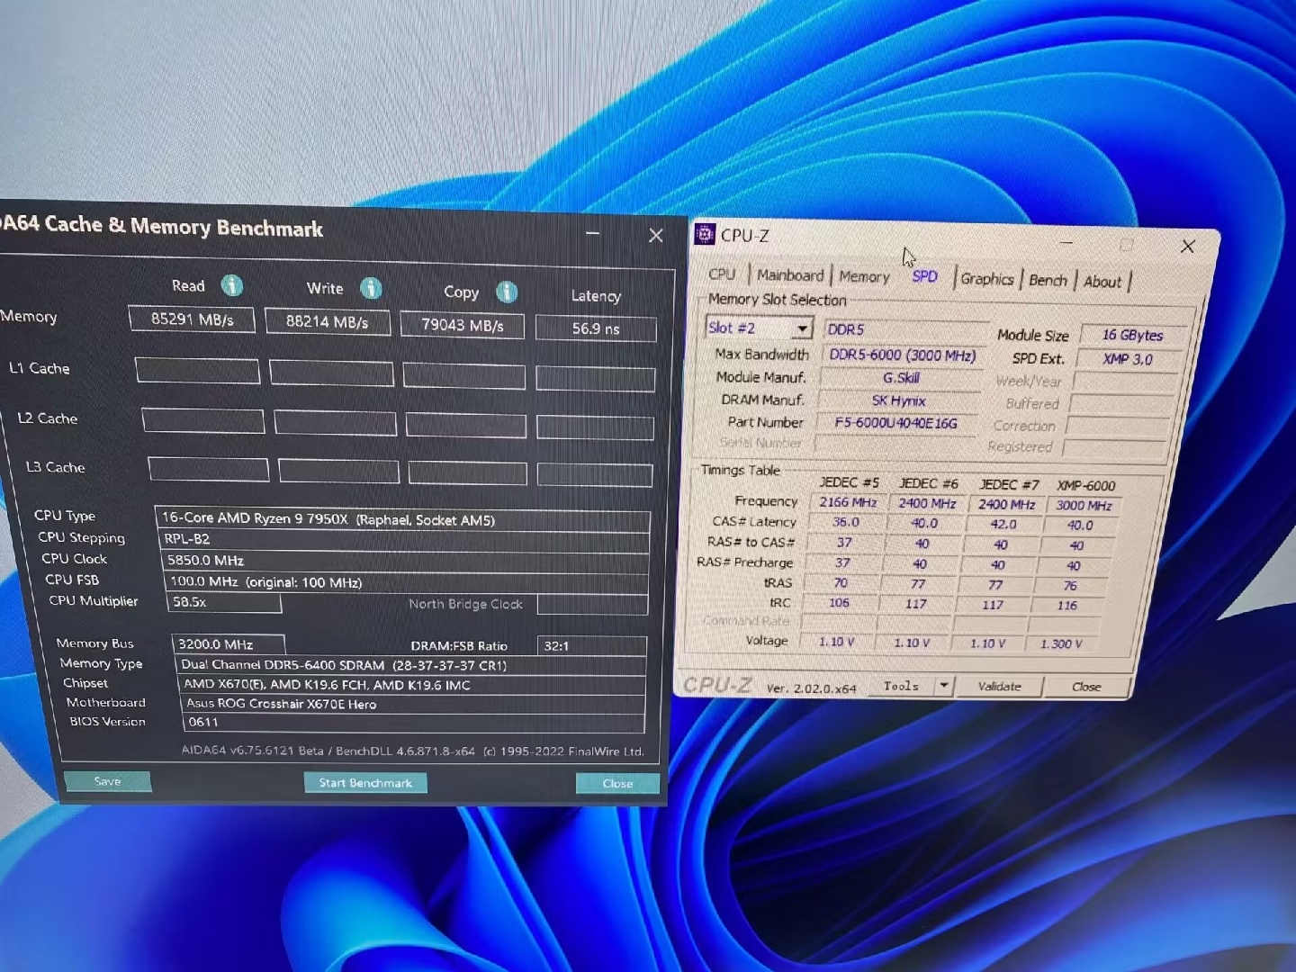This screenshot has height=972, width=1296.
Task: Click the DRAM:FSB Ratio value 32:1
Action: pyautogui.click(x=592, y=646)
